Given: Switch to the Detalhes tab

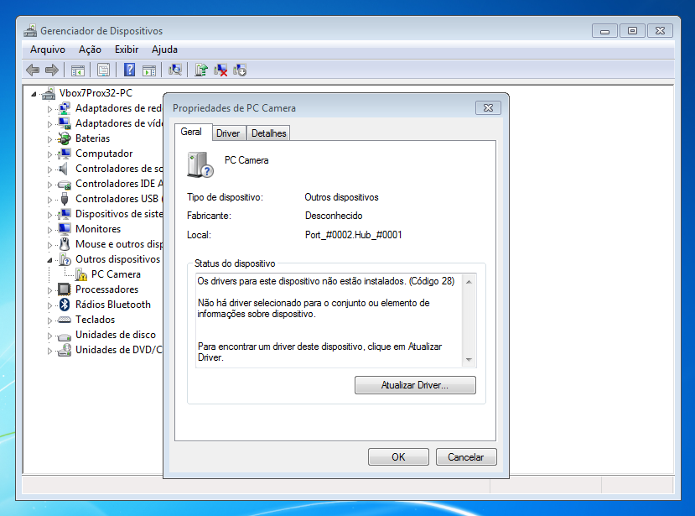Looking at the screenshot, I should tap(268, 133).
